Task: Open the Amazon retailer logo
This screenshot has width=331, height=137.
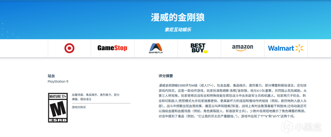Action: [243, 48]
